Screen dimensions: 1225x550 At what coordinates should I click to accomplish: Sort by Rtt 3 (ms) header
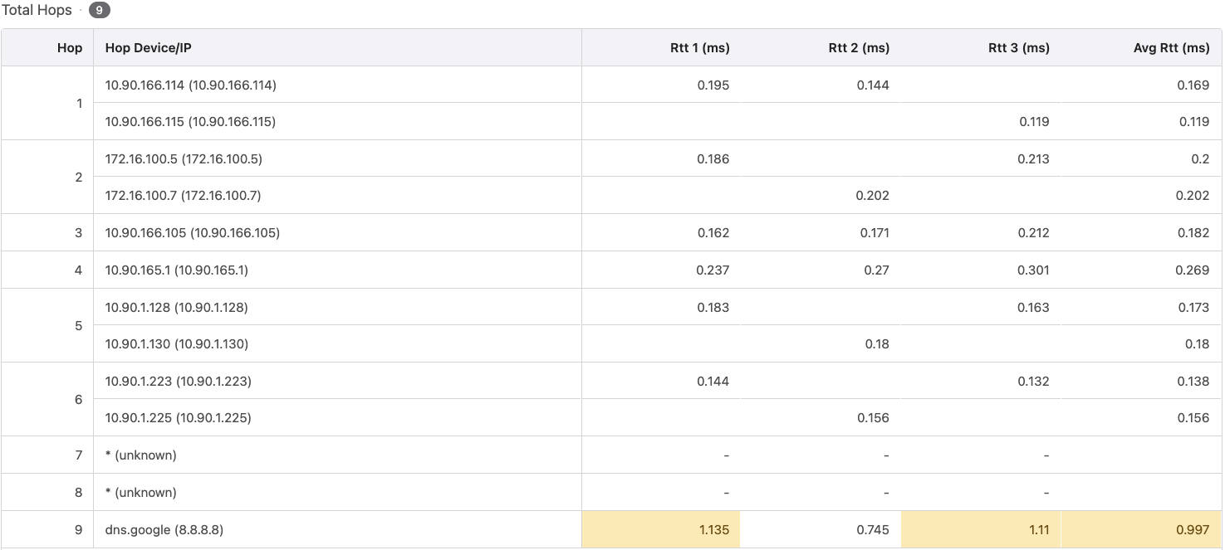click(1018, 48)
